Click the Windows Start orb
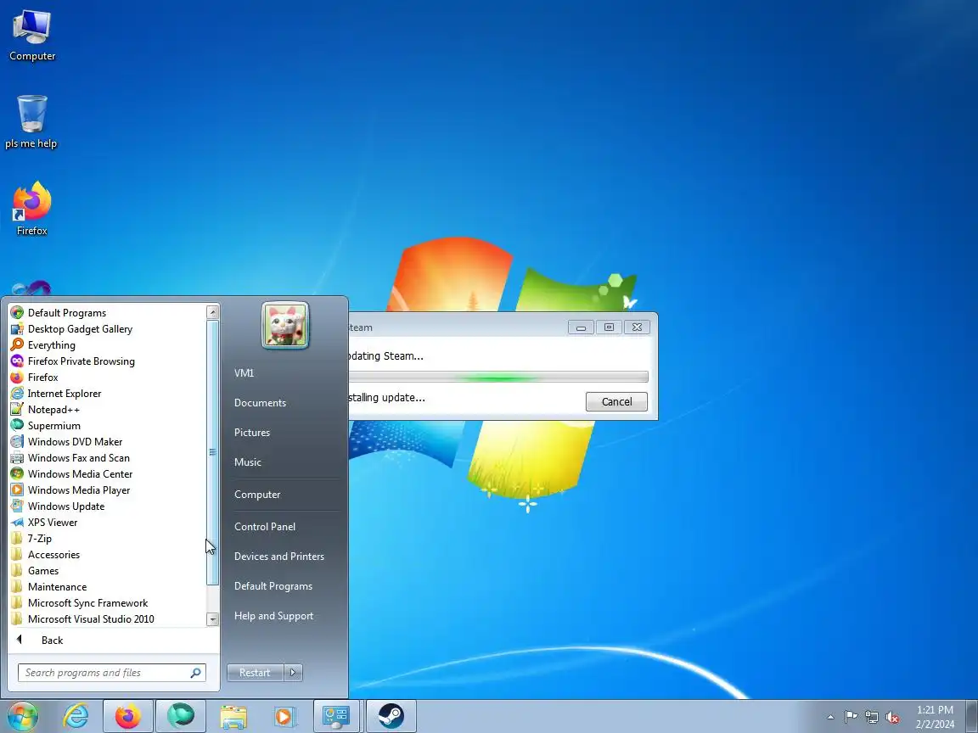Viewport: 978px width, 733px height. (x=22, y=717)
